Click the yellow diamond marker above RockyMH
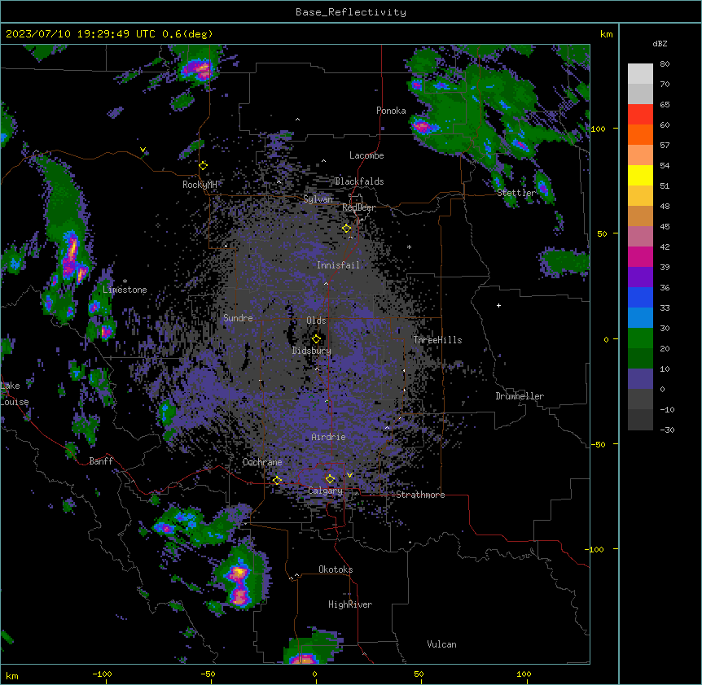The height and width of the screenshot is (685, 702). 204,166
